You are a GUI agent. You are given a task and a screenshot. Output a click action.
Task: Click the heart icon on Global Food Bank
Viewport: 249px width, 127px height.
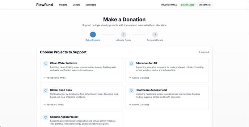(46, 90)
